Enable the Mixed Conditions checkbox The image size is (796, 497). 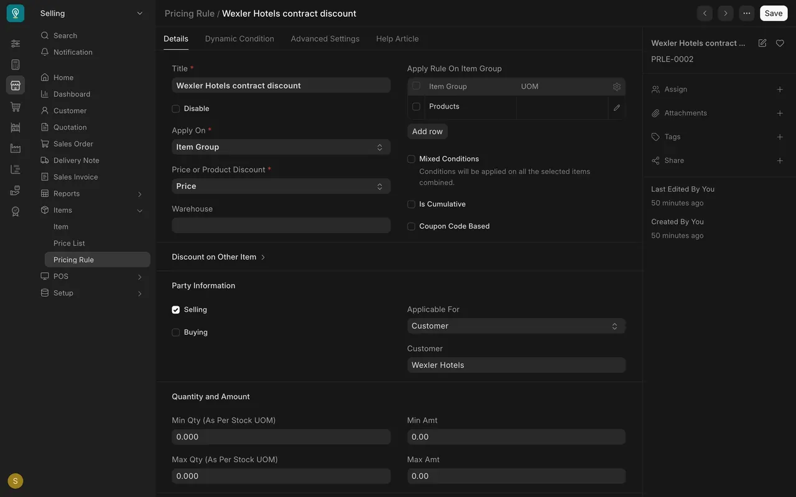(x=411, y=159)
